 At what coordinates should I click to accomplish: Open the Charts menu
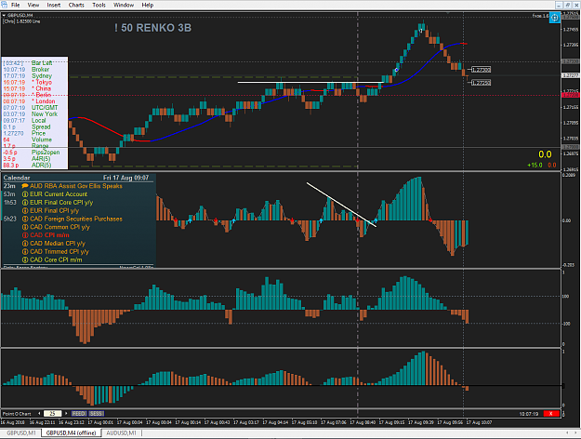coord(76,5)
